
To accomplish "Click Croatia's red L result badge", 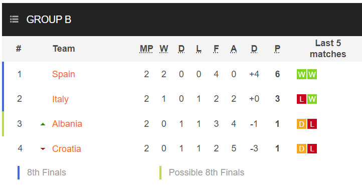I will pos(312,148).
